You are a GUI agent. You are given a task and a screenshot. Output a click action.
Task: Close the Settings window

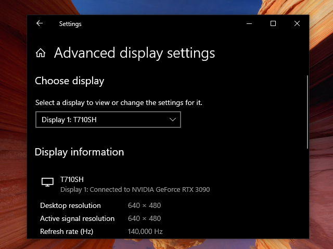(x=297, y=23)
